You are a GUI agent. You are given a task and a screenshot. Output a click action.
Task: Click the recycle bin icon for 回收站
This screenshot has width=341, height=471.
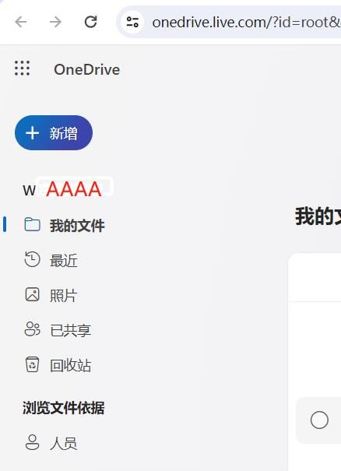click(x=32, y=364)
